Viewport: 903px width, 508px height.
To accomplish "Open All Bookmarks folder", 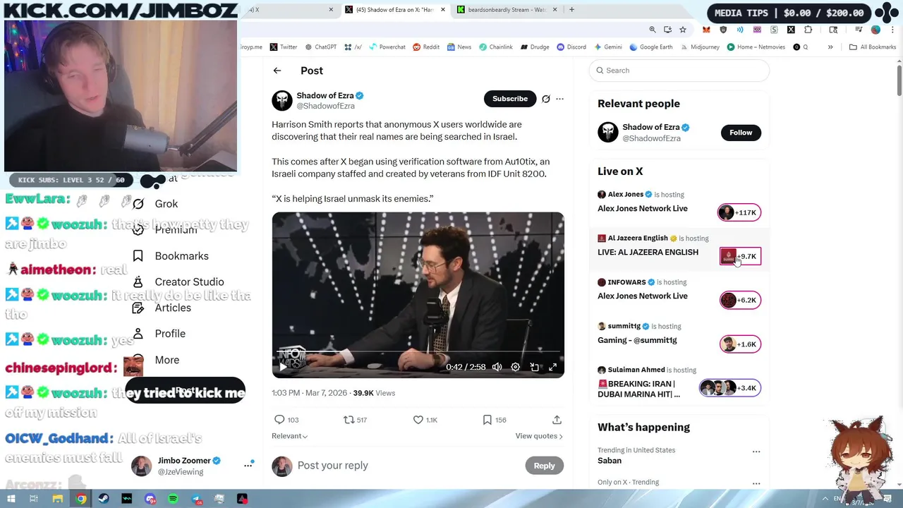I will [x=873, y=47].
